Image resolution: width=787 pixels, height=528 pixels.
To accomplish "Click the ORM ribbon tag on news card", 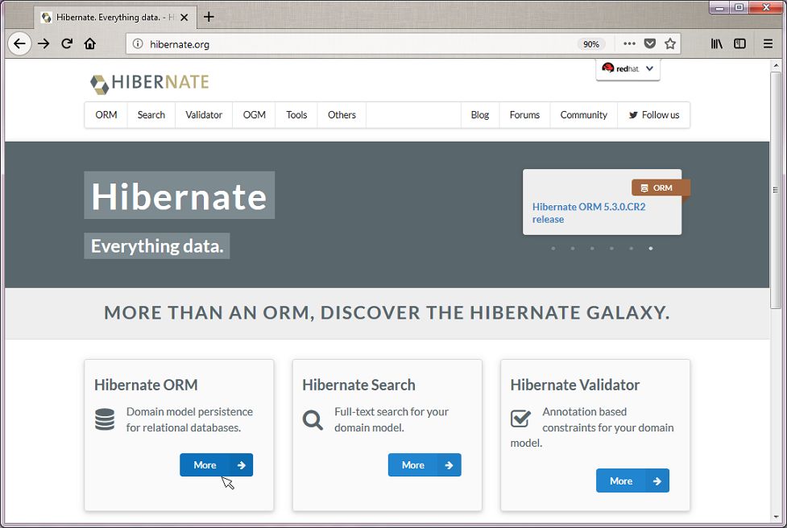I will [x=661, y=188].
